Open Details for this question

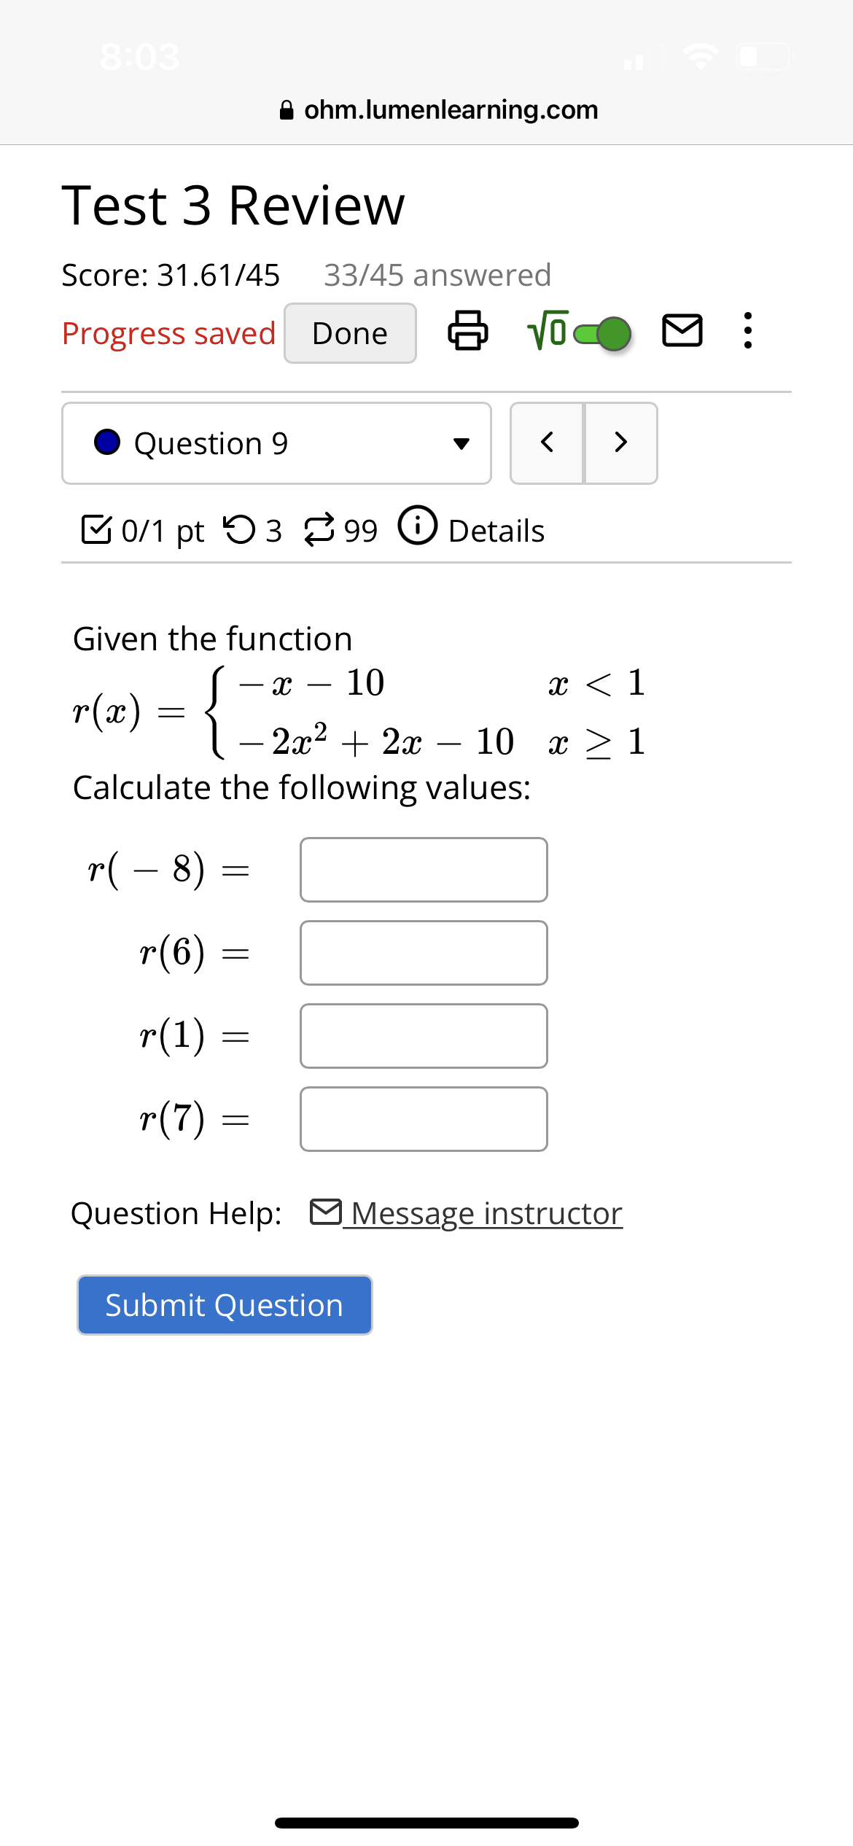(x=495, y=529)
